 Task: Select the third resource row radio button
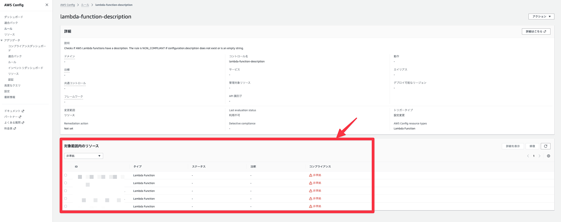tap(66, 191)
